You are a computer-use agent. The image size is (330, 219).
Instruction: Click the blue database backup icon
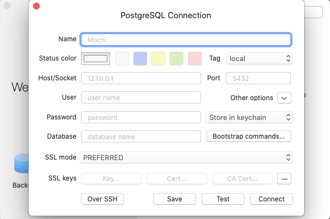pos(21,163)
